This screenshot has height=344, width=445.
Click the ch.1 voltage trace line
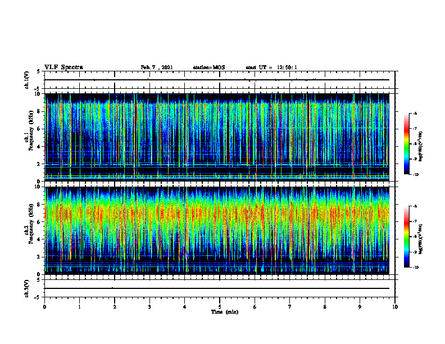point(217,80)
